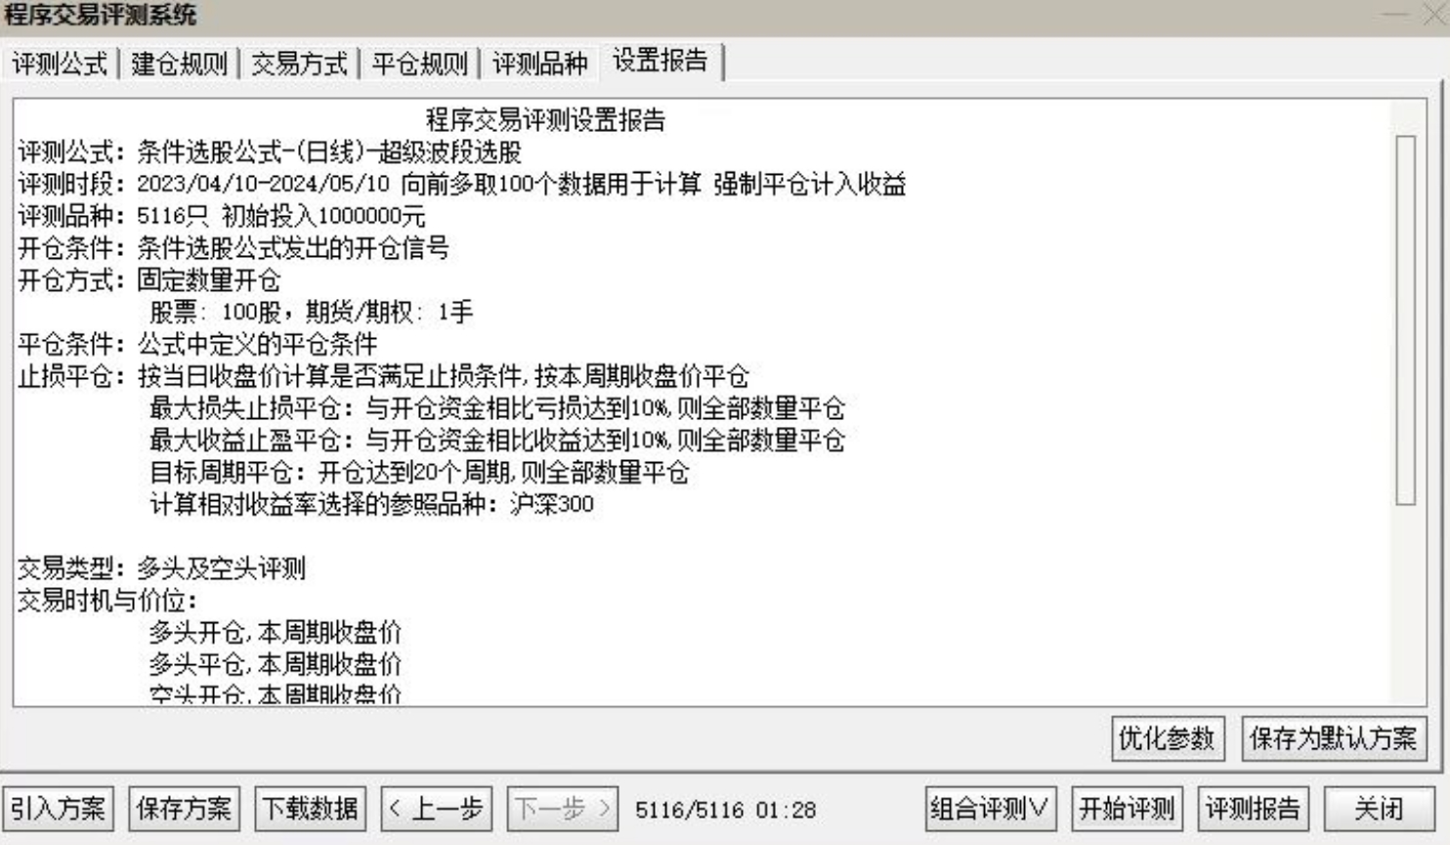Go to the 平仓规则 tab
1450x845 pixels.
(420, 63)
